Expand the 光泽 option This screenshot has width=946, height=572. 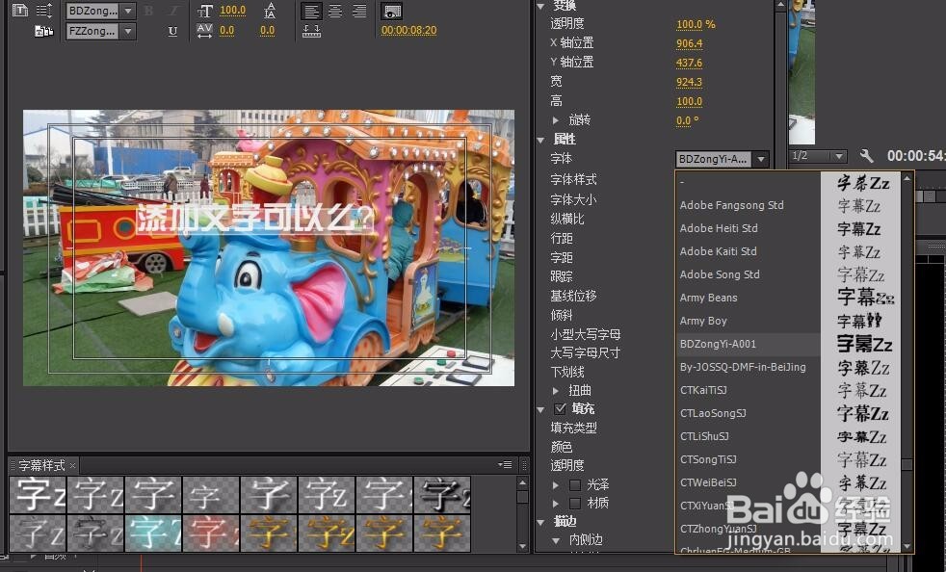[556, 484]
